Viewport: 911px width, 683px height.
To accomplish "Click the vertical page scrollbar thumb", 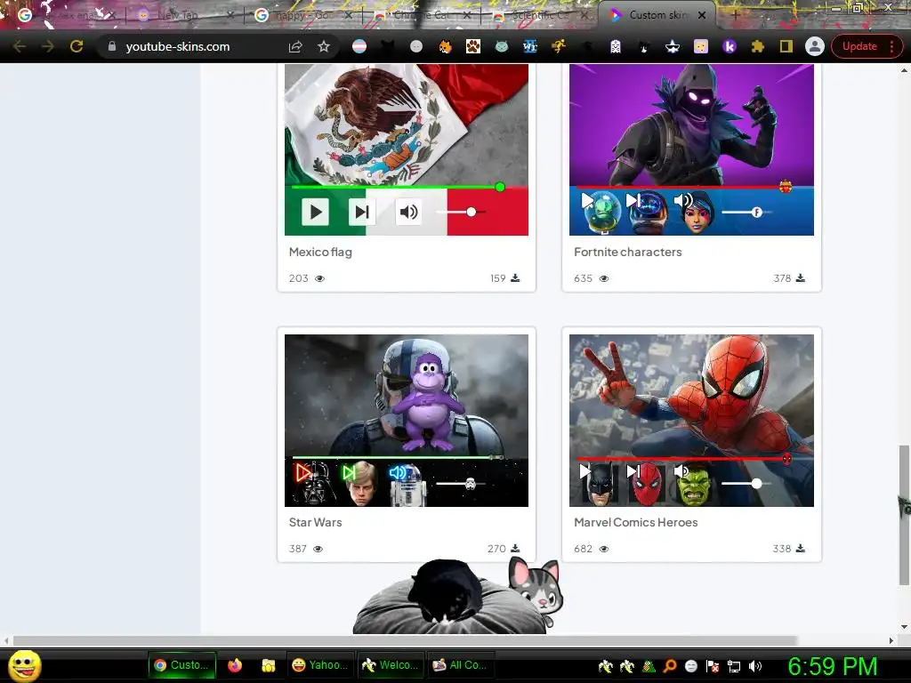I will click(904, 515).
